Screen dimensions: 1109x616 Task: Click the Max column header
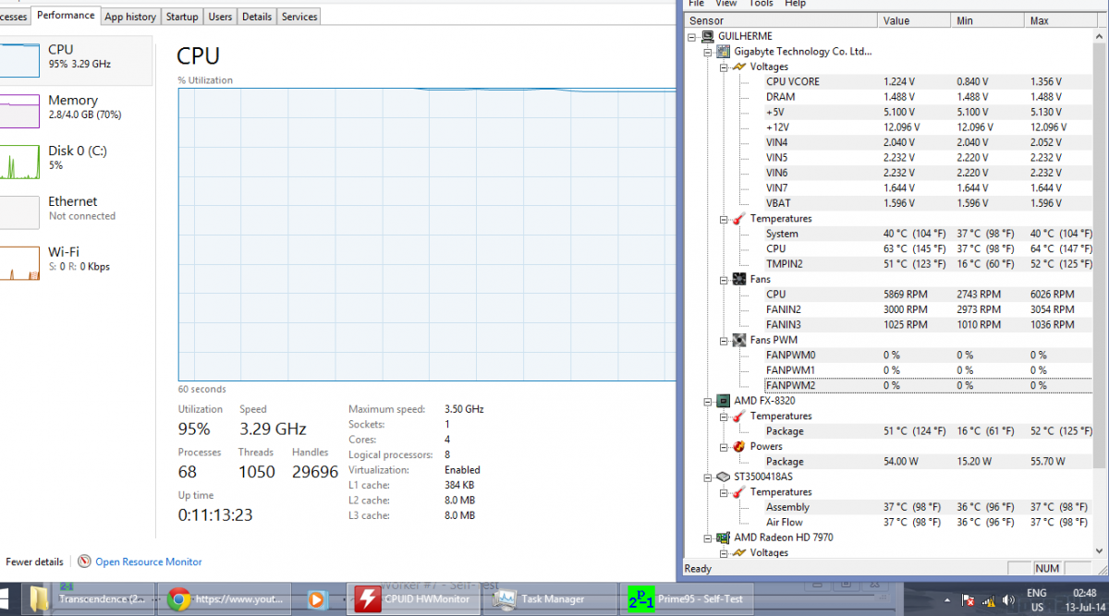[1057, 20]
